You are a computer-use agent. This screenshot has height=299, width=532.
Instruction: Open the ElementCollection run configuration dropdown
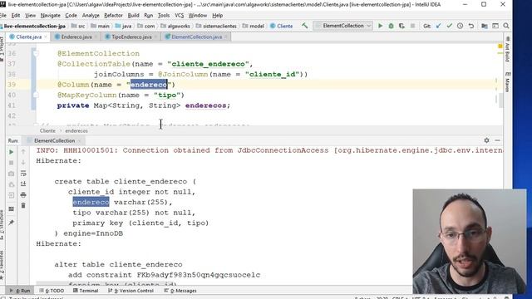[x=342, y=26]
